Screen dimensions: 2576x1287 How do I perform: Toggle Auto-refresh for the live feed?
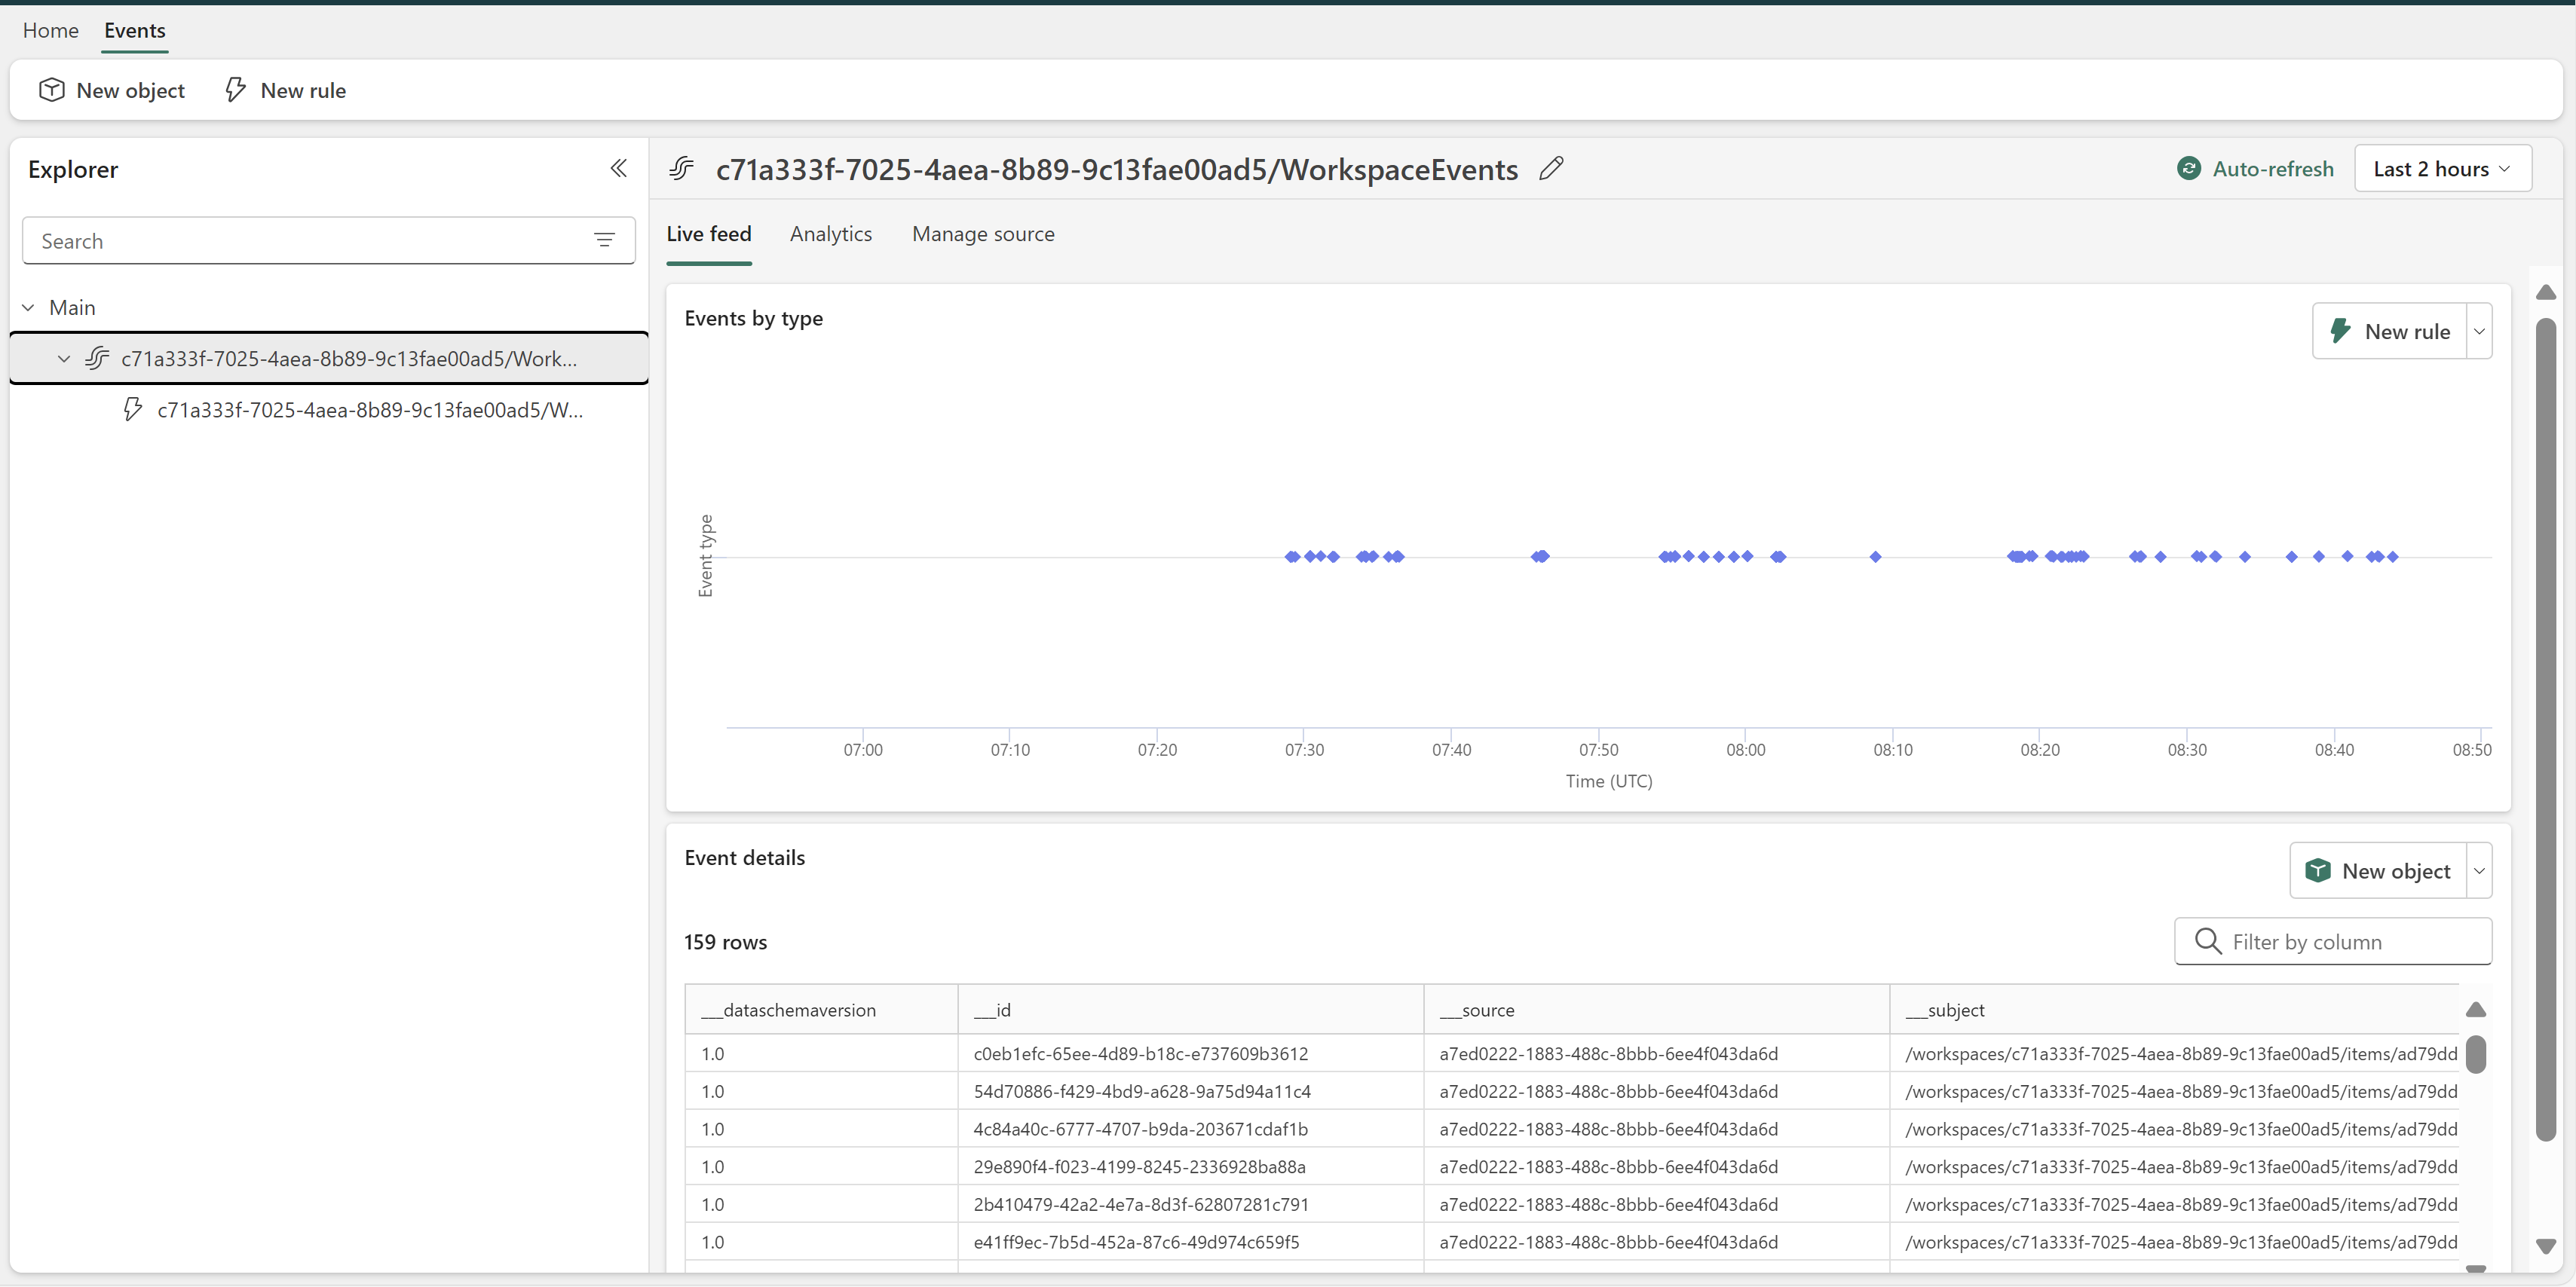[x=2255, y=168]
